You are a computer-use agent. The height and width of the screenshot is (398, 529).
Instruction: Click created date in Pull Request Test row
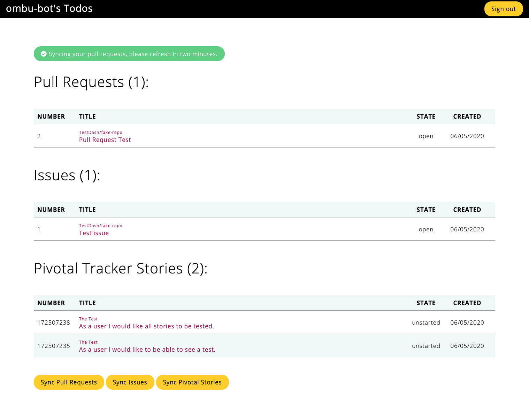[467, 136]
